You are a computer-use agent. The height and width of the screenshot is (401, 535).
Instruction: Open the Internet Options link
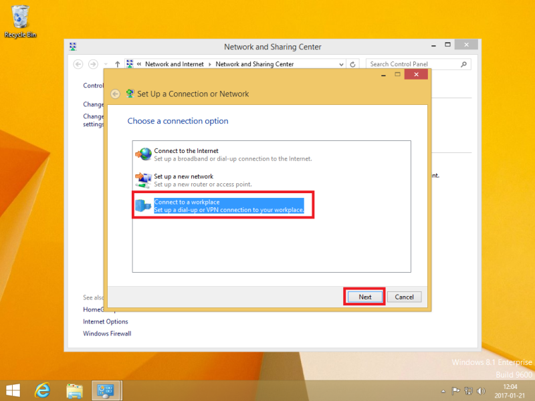pyautogui.click(x=106, y=321)
